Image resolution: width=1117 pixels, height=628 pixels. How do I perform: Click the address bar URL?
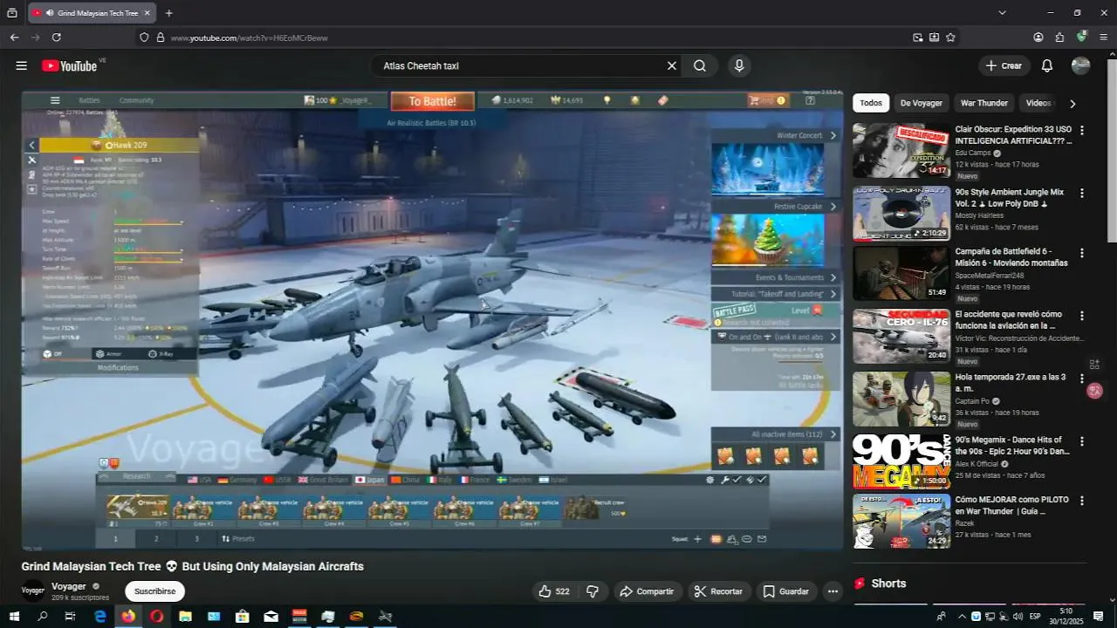pyautogui.click(x=249, y=38)
